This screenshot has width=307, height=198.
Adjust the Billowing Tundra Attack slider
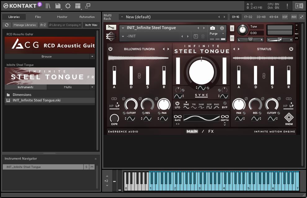pos(114,75)
